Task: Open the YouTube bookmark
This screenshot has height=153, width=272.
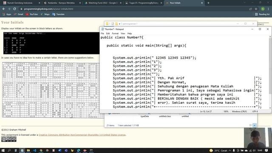Action: 32,14
